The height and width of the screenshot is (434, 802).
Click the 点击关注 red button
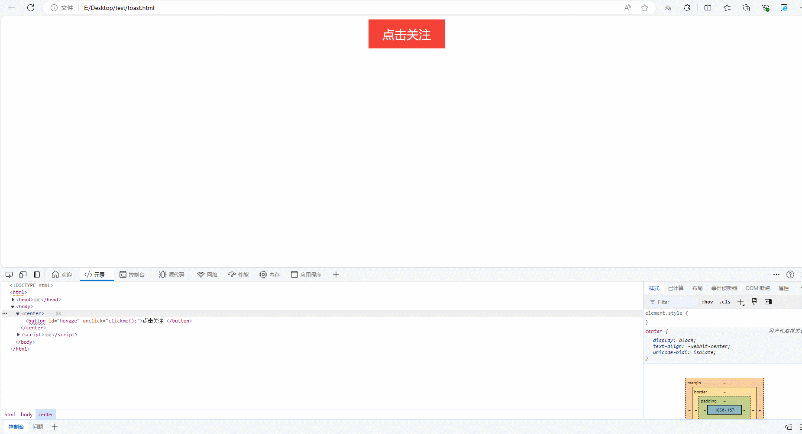pyautogui.click(x=407, y=34)
